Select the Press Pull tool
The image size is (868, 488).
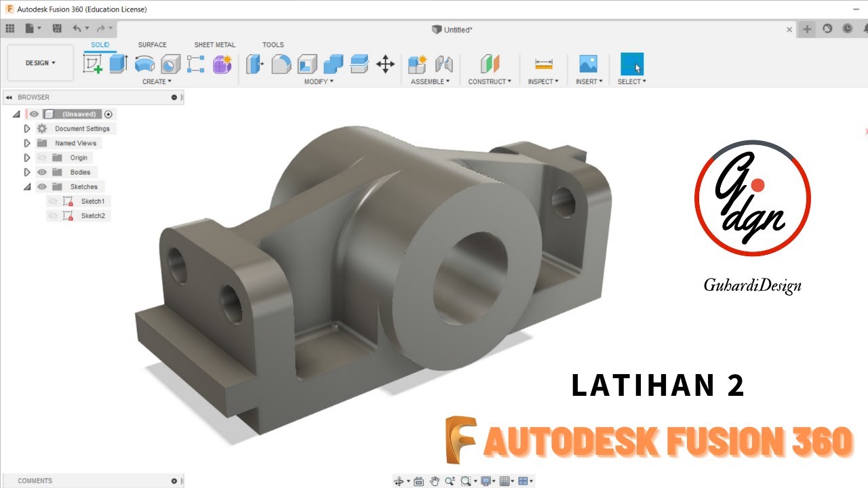tap(254, 64)
